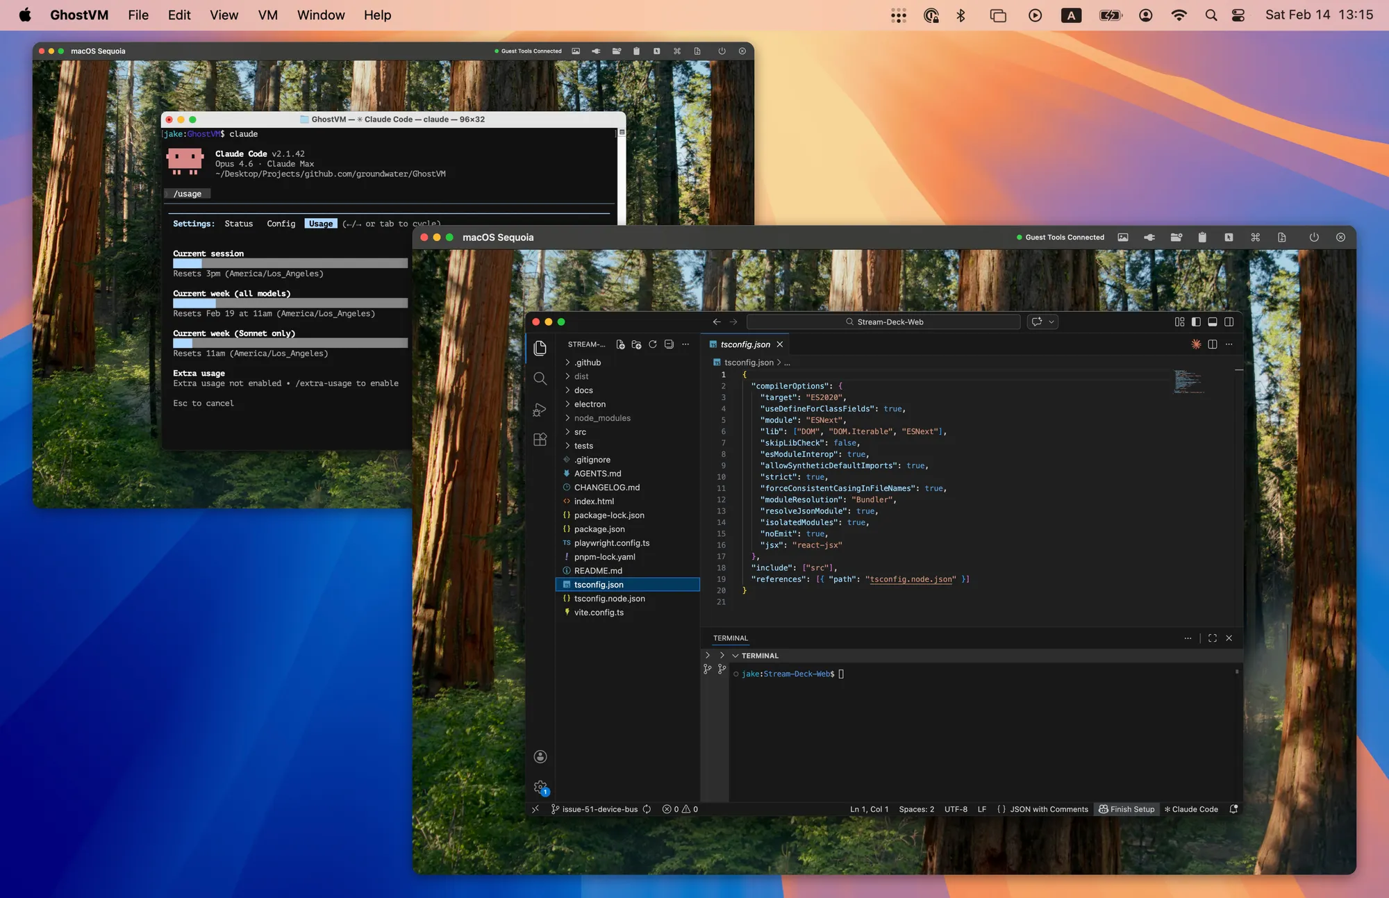Expand the node_modules folder
This screenshot has width=1389, height=898.
click(602, 418)
